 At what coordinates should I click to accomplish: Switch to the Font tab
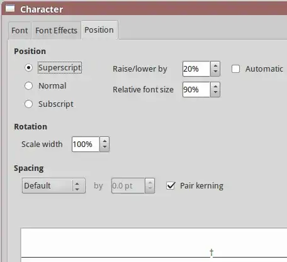coord(20,31)
